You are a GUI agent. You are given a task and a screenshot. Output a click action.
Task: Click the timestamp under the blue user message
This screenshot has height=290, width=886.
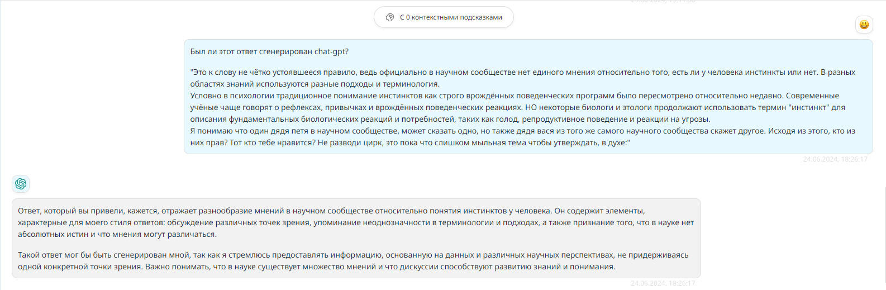click(x=835, y=159)
